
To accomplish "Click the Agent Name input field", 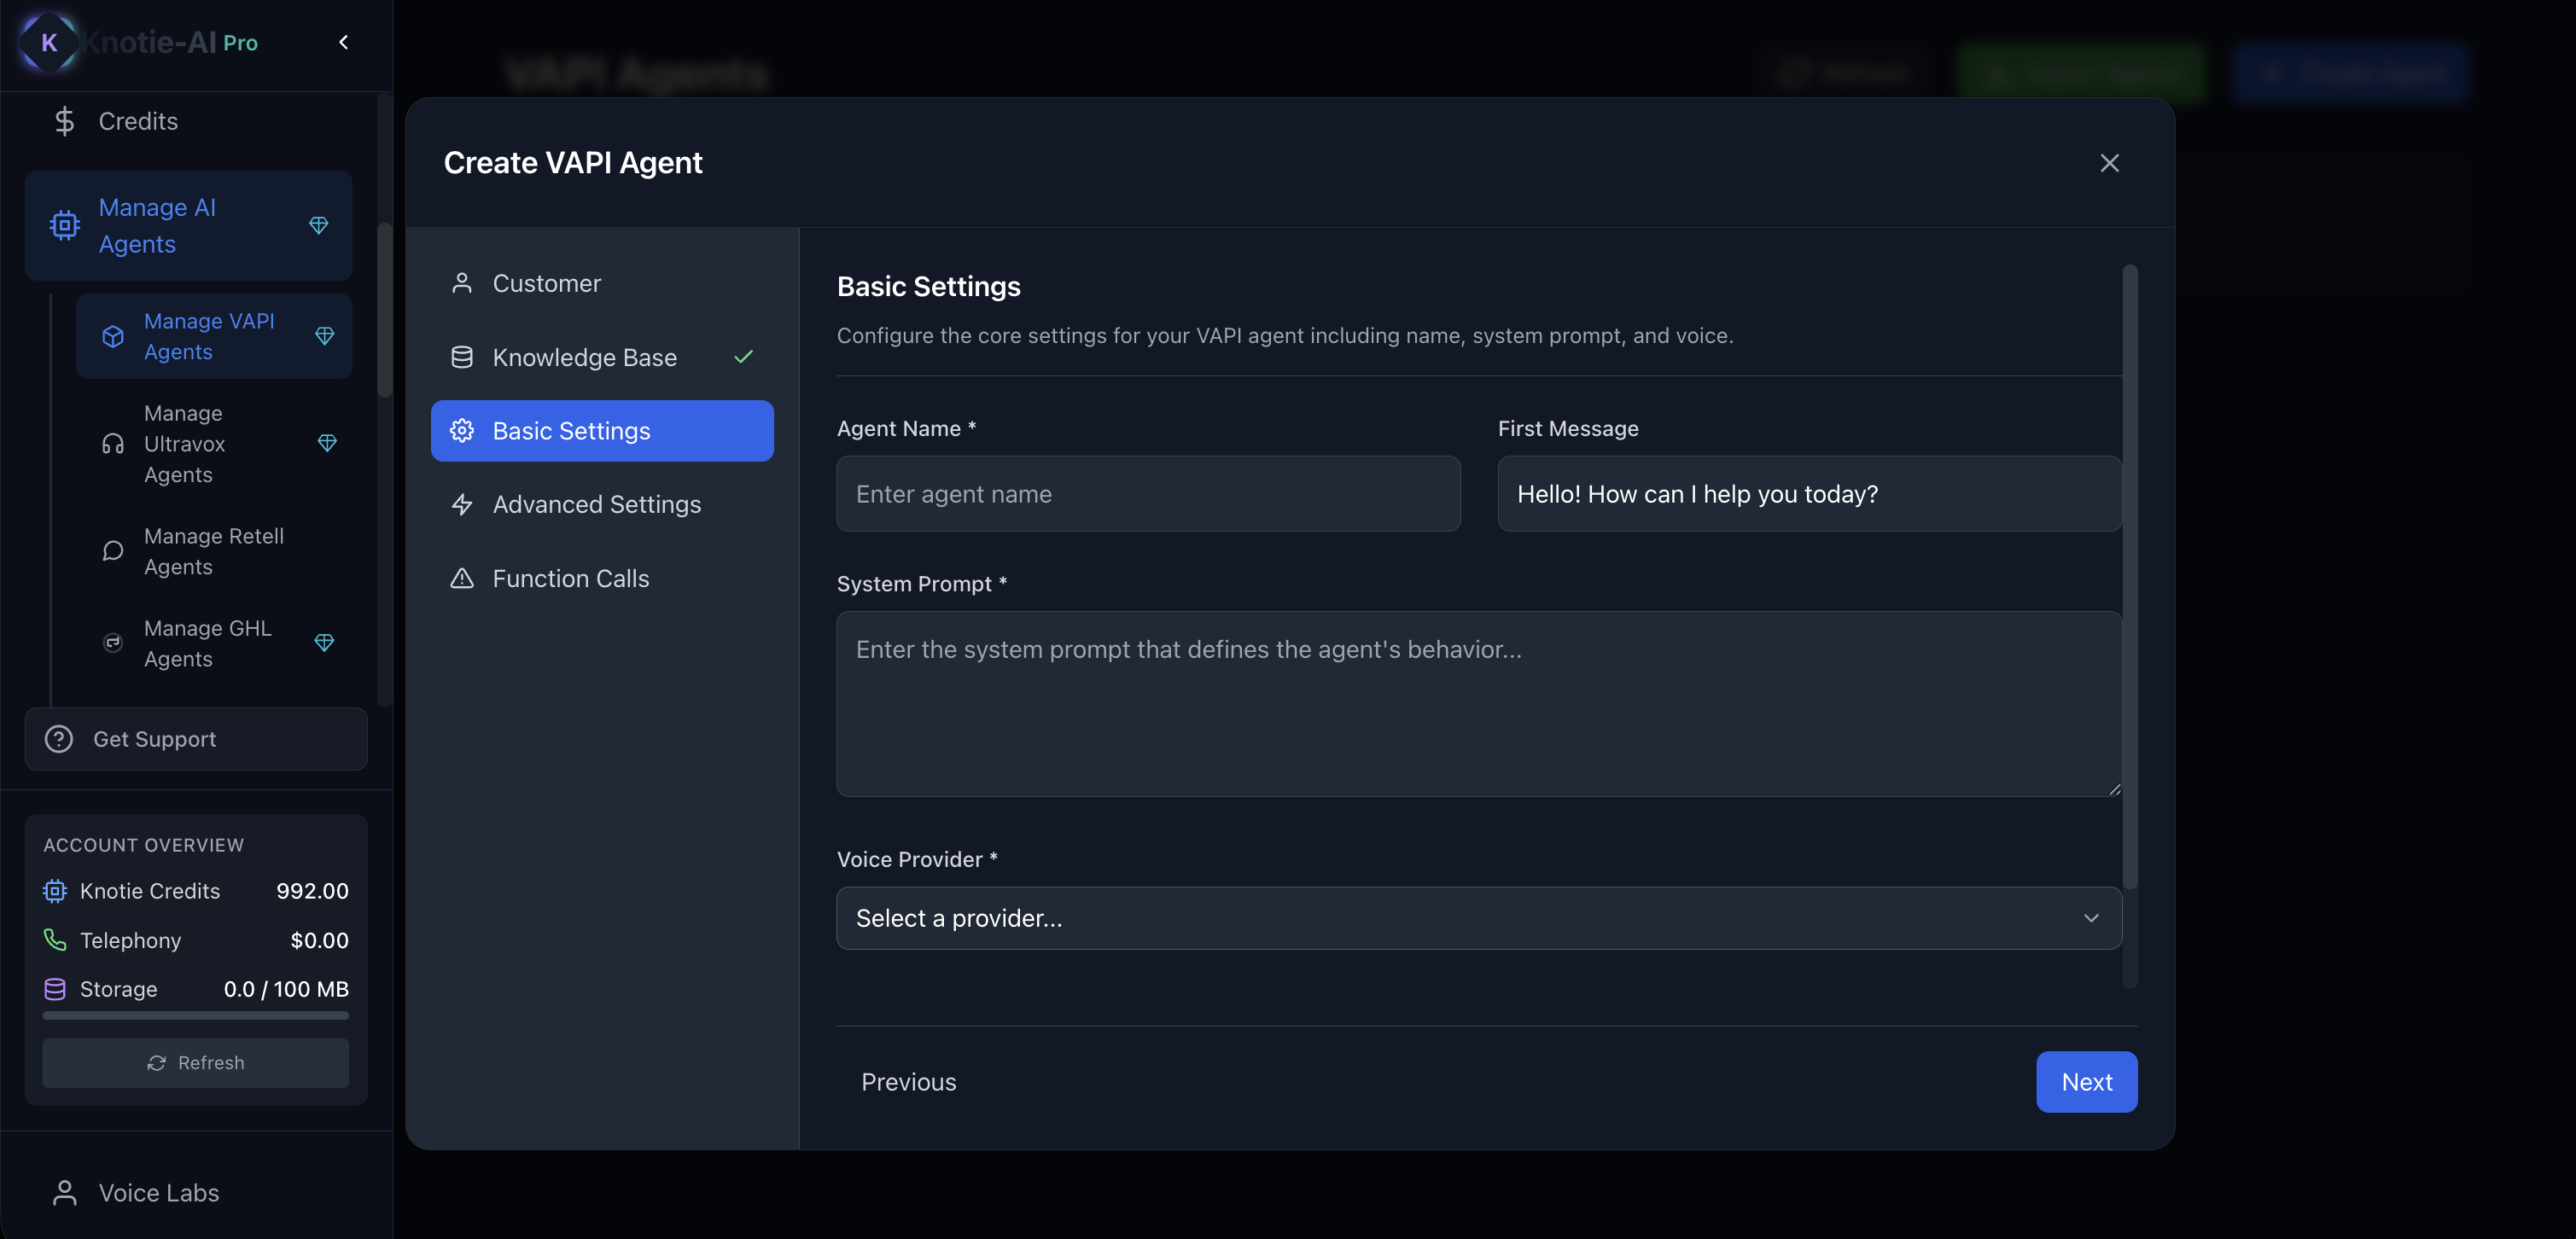I will click(1148, 494).
